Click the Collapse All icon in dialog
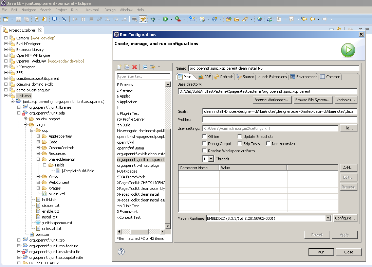Image resolution: width=372 pixels, height=267 pixels. (x=145, y=67)
